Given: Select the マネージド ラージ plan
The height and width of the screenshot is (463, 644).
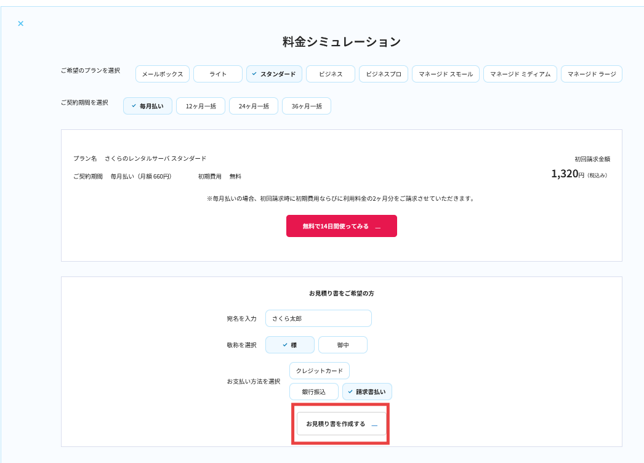Looking at the screenshot, I should [592, 74].
